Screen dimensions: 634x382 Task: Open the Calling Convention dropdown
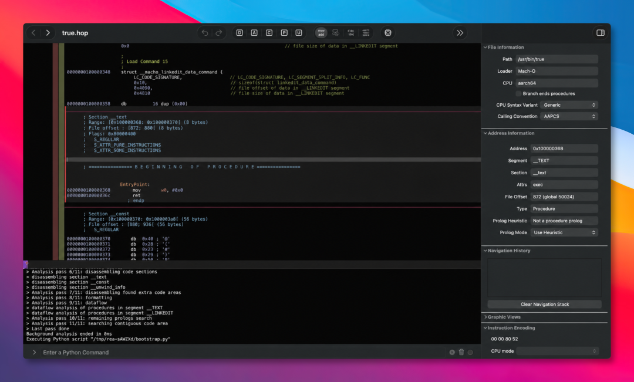(x=569, y=116)
